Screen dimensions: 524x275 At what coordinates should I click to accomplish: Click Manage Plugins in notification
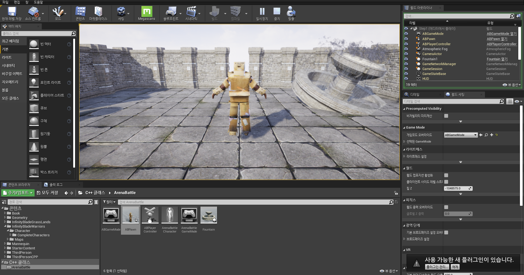click(x=437, y=267)
